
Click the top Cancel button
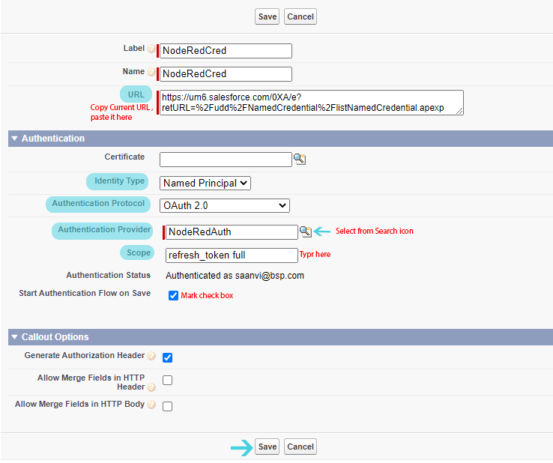coord(300,16)
